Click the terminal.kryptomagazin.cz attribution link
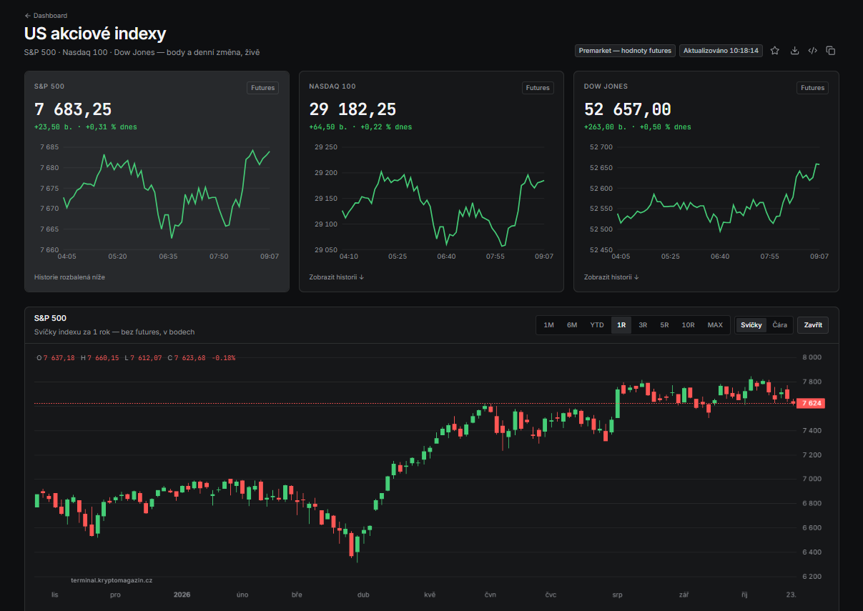The image size is (863, 611). coord(112,580)
